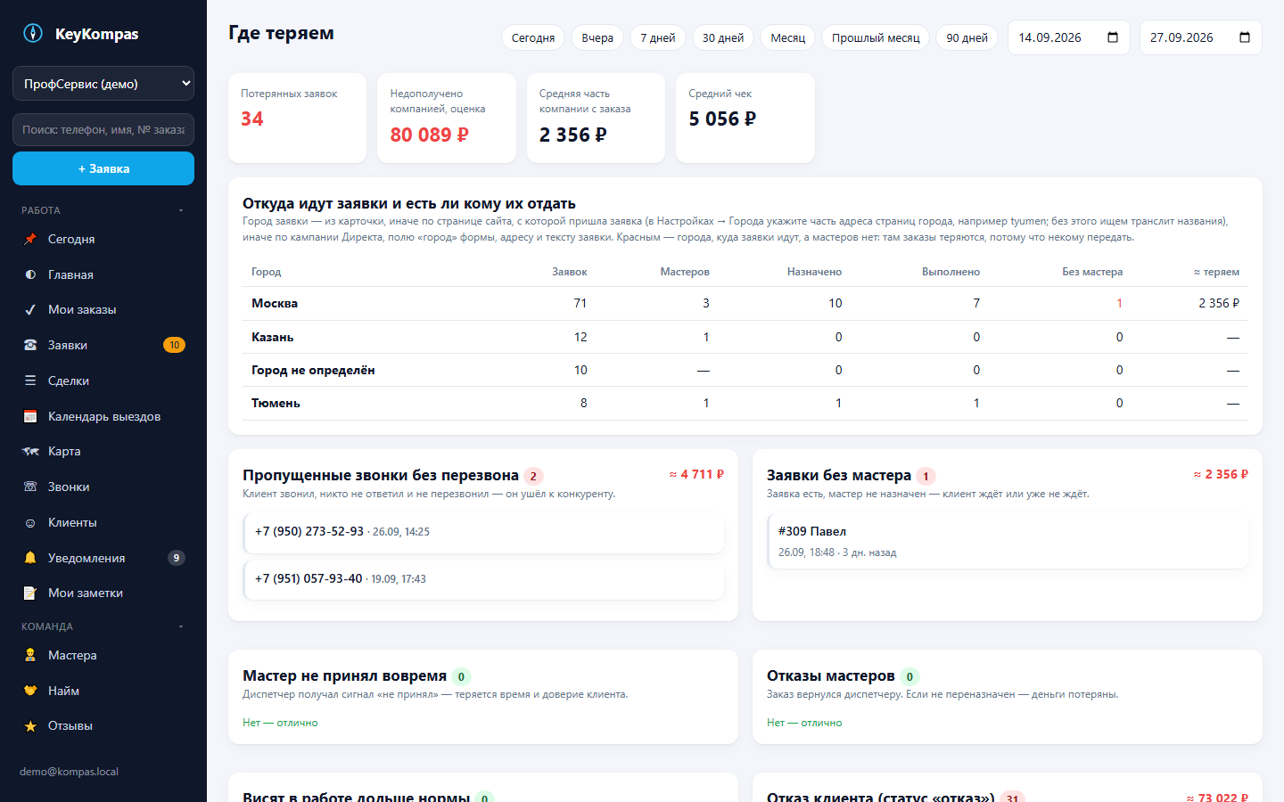The height and width of the screenshot is (802, 1284).
Task: Click the checkmark icon beside Мои заказы
Action: point(30,309)
